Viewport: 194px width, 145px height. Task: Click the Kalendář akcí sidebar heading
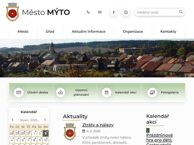coord(158,119)
